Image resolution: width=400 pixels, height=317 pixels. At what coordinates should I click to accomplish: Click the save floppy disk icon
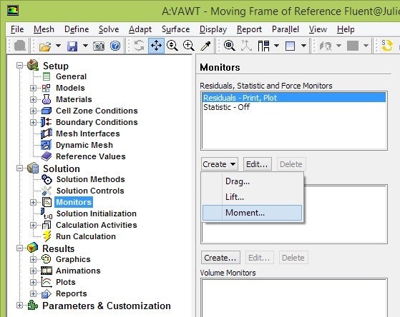click(72, 46)
